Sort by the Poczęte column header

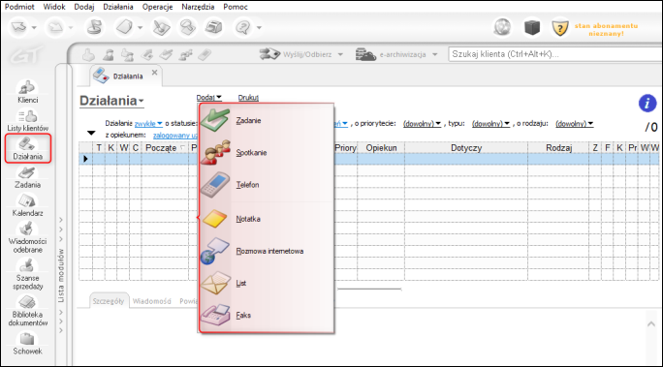click(165, 148)
